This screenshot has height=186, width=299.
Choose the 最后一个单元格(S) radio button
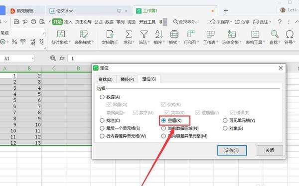coord(102,128)
